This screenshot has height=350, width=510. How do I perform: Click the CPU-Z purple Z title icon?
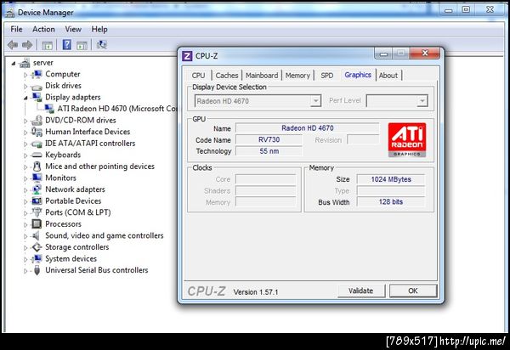pos(187,56)
